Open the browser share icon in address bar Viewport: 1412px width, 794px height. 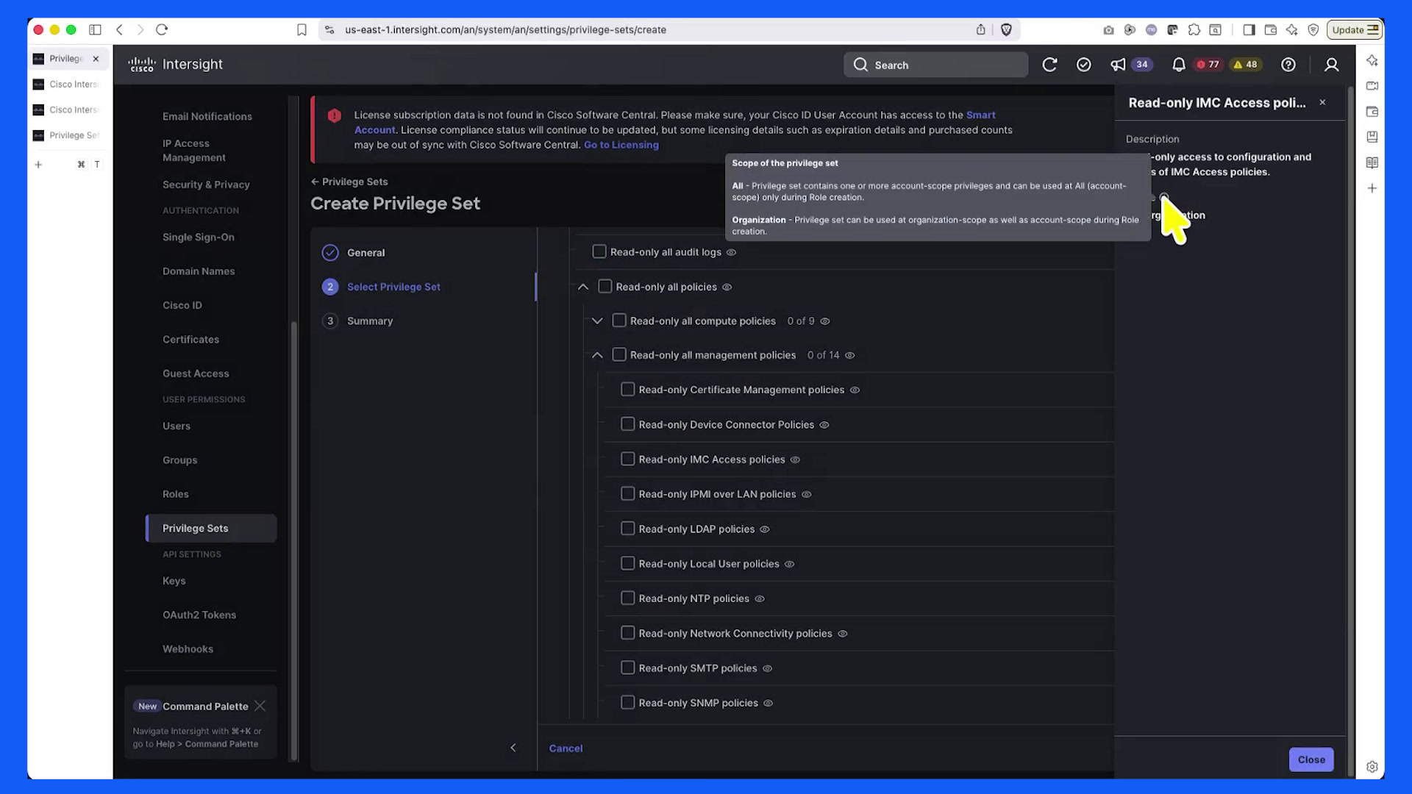(x=980, y=29)
